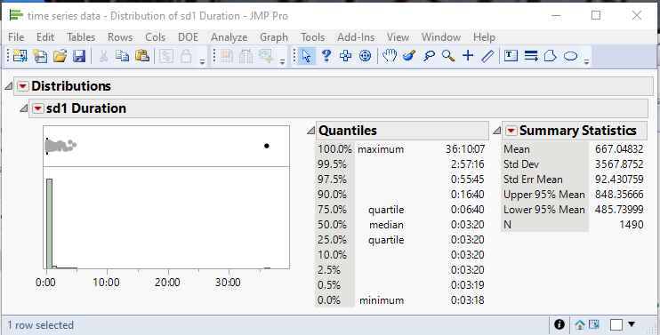Viewport: 660px width, 335px height.
Task: Open the JMP Home Window icon
Action: tap(580, 325)
